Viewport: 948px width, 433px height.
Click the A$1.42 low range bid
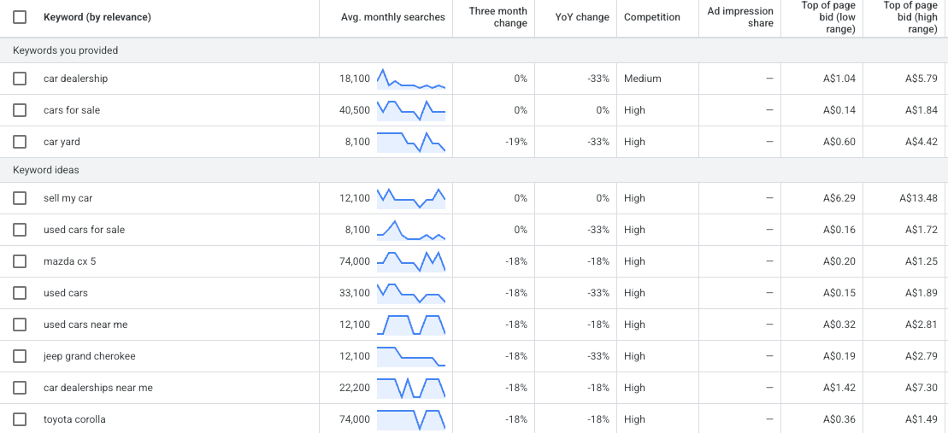(x=839, y=388)
